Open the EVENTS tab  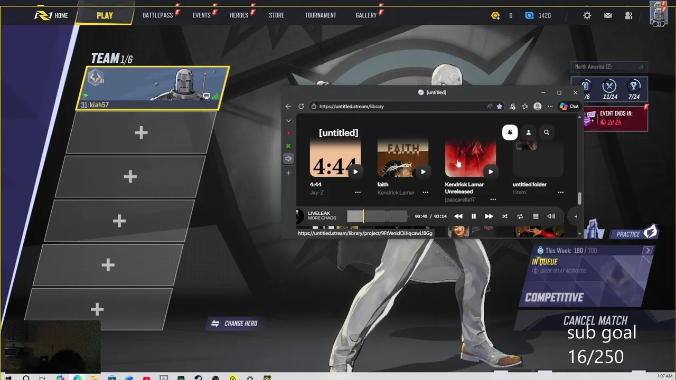pyautogui.click(x=201, y=15)
